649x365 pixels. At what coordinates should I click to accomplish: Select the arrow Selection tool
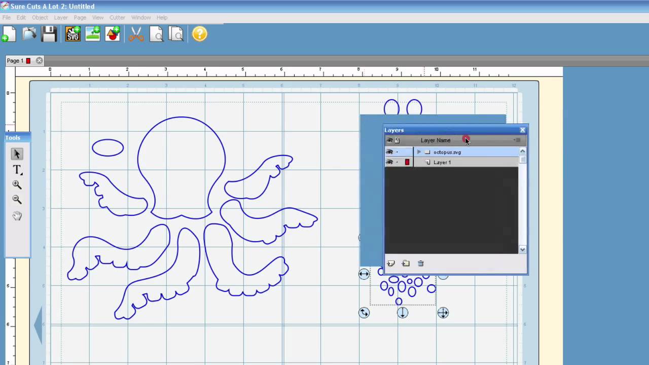point(17,154)
